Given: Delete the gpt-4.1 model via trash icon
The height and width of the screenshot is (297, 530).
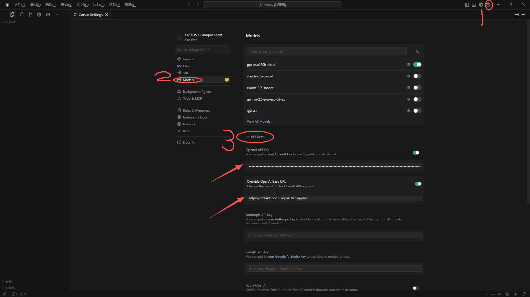Looking at the screenshot, I should click(x=409, y=111).
